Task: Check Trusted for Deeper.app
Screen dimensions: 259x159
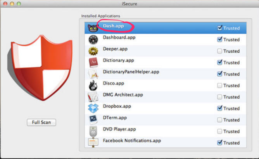Action: point(220,51)
